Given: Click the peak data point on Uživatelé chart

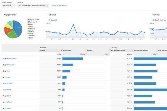Looking at the screenshot, I should (x=73, y=24).
